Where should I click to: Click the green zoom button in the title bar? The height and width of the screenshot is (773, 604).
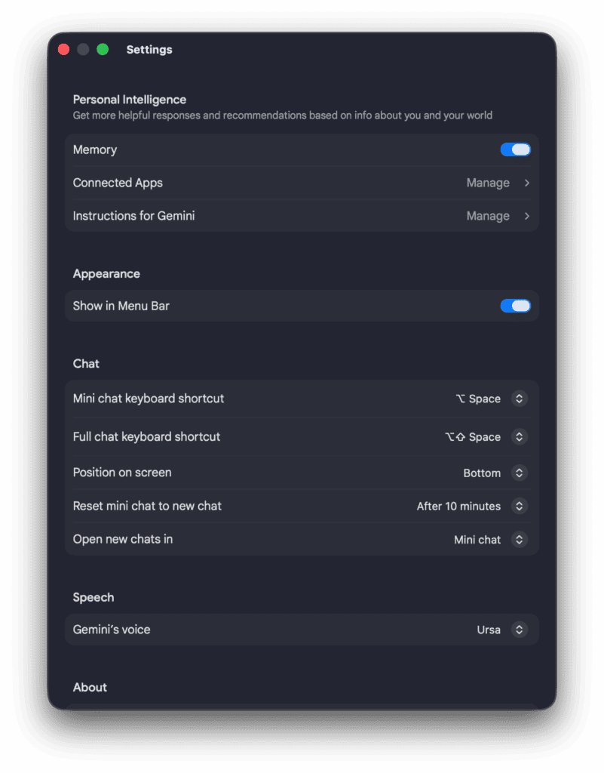point(102,48)
